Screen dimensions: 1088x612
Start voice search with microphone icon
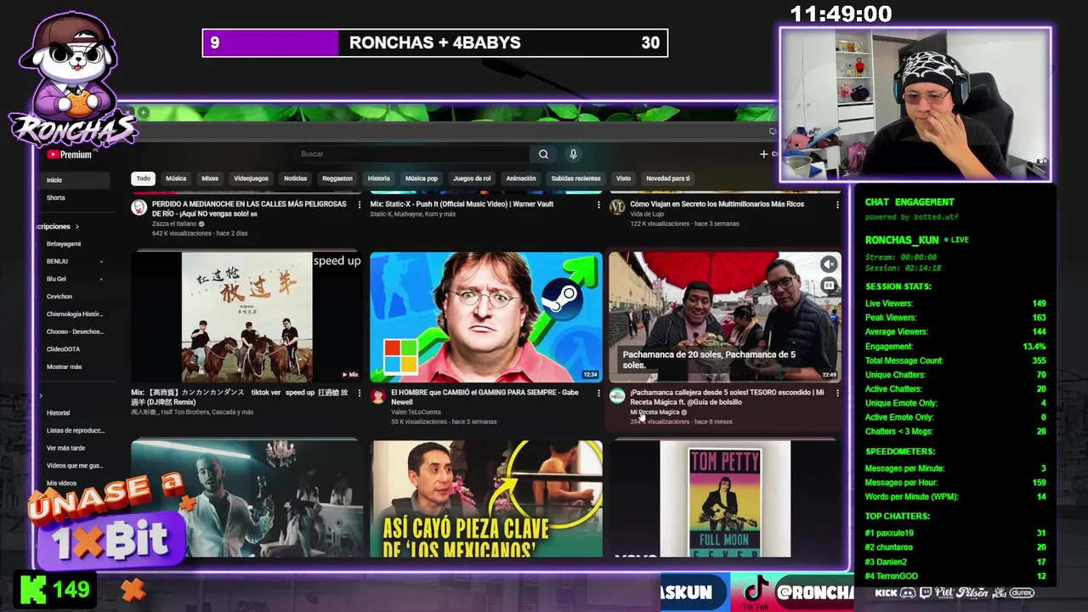point(573,154)
